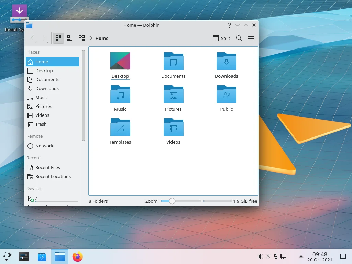The width and height of the screenshot is (352, 264).
Task: Open the application launcher menu
Action: click(8, 256)
